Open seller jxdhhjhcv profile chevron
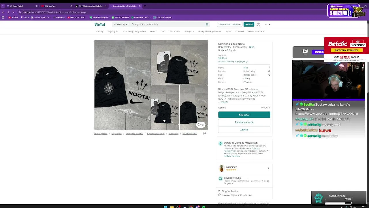 pos(268,168)
